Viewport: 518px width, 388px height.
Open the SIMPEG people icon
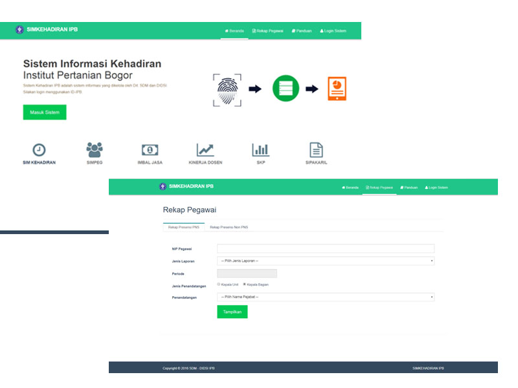coord(95,150)
